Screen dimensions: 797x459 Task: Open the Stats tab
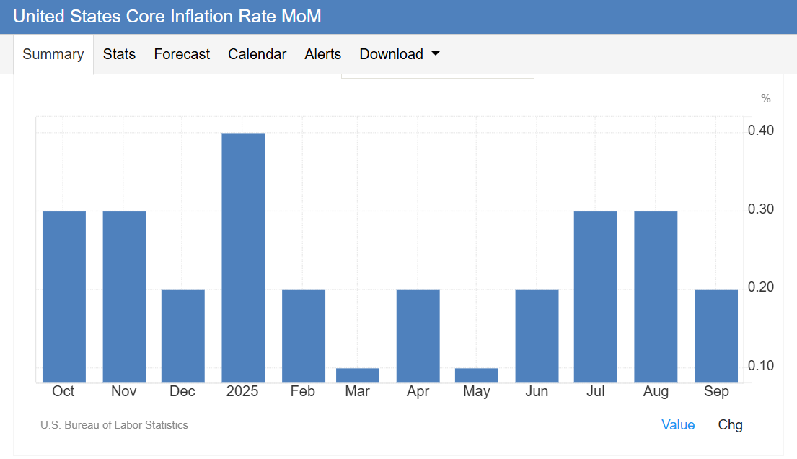[119, 54]
